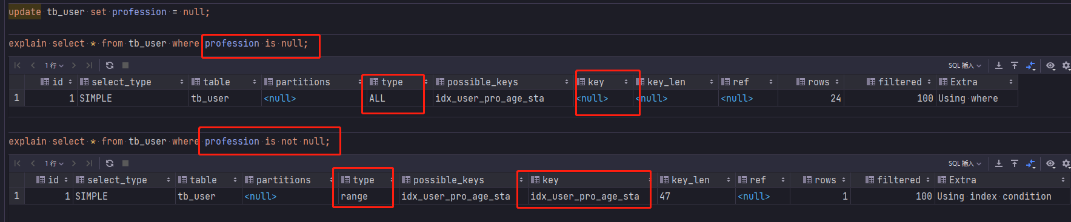Reload the first result grid with the refresh icon
The width and height of the screenshot is (1071, 222).
pos(110,65)
